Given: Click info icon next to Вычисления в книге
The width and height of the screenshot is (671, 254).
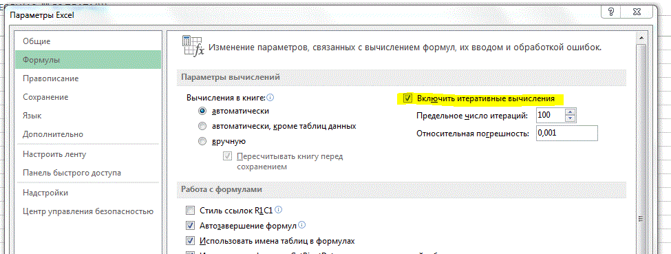Looking at the screenshot, I should pos(270,98).
